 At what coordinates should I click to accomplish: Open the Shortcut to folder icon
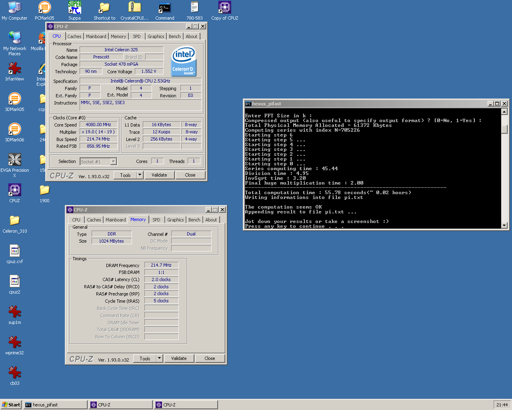click(104, 10)
